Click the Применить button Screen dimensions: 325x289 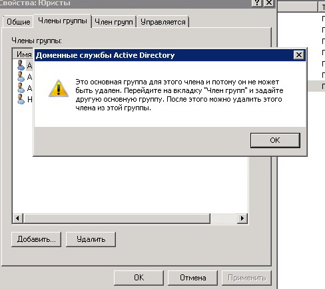pos(246,278)
